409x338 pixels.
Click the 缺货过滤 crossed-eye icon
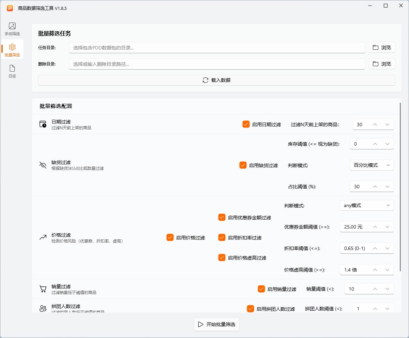point(43,165)
